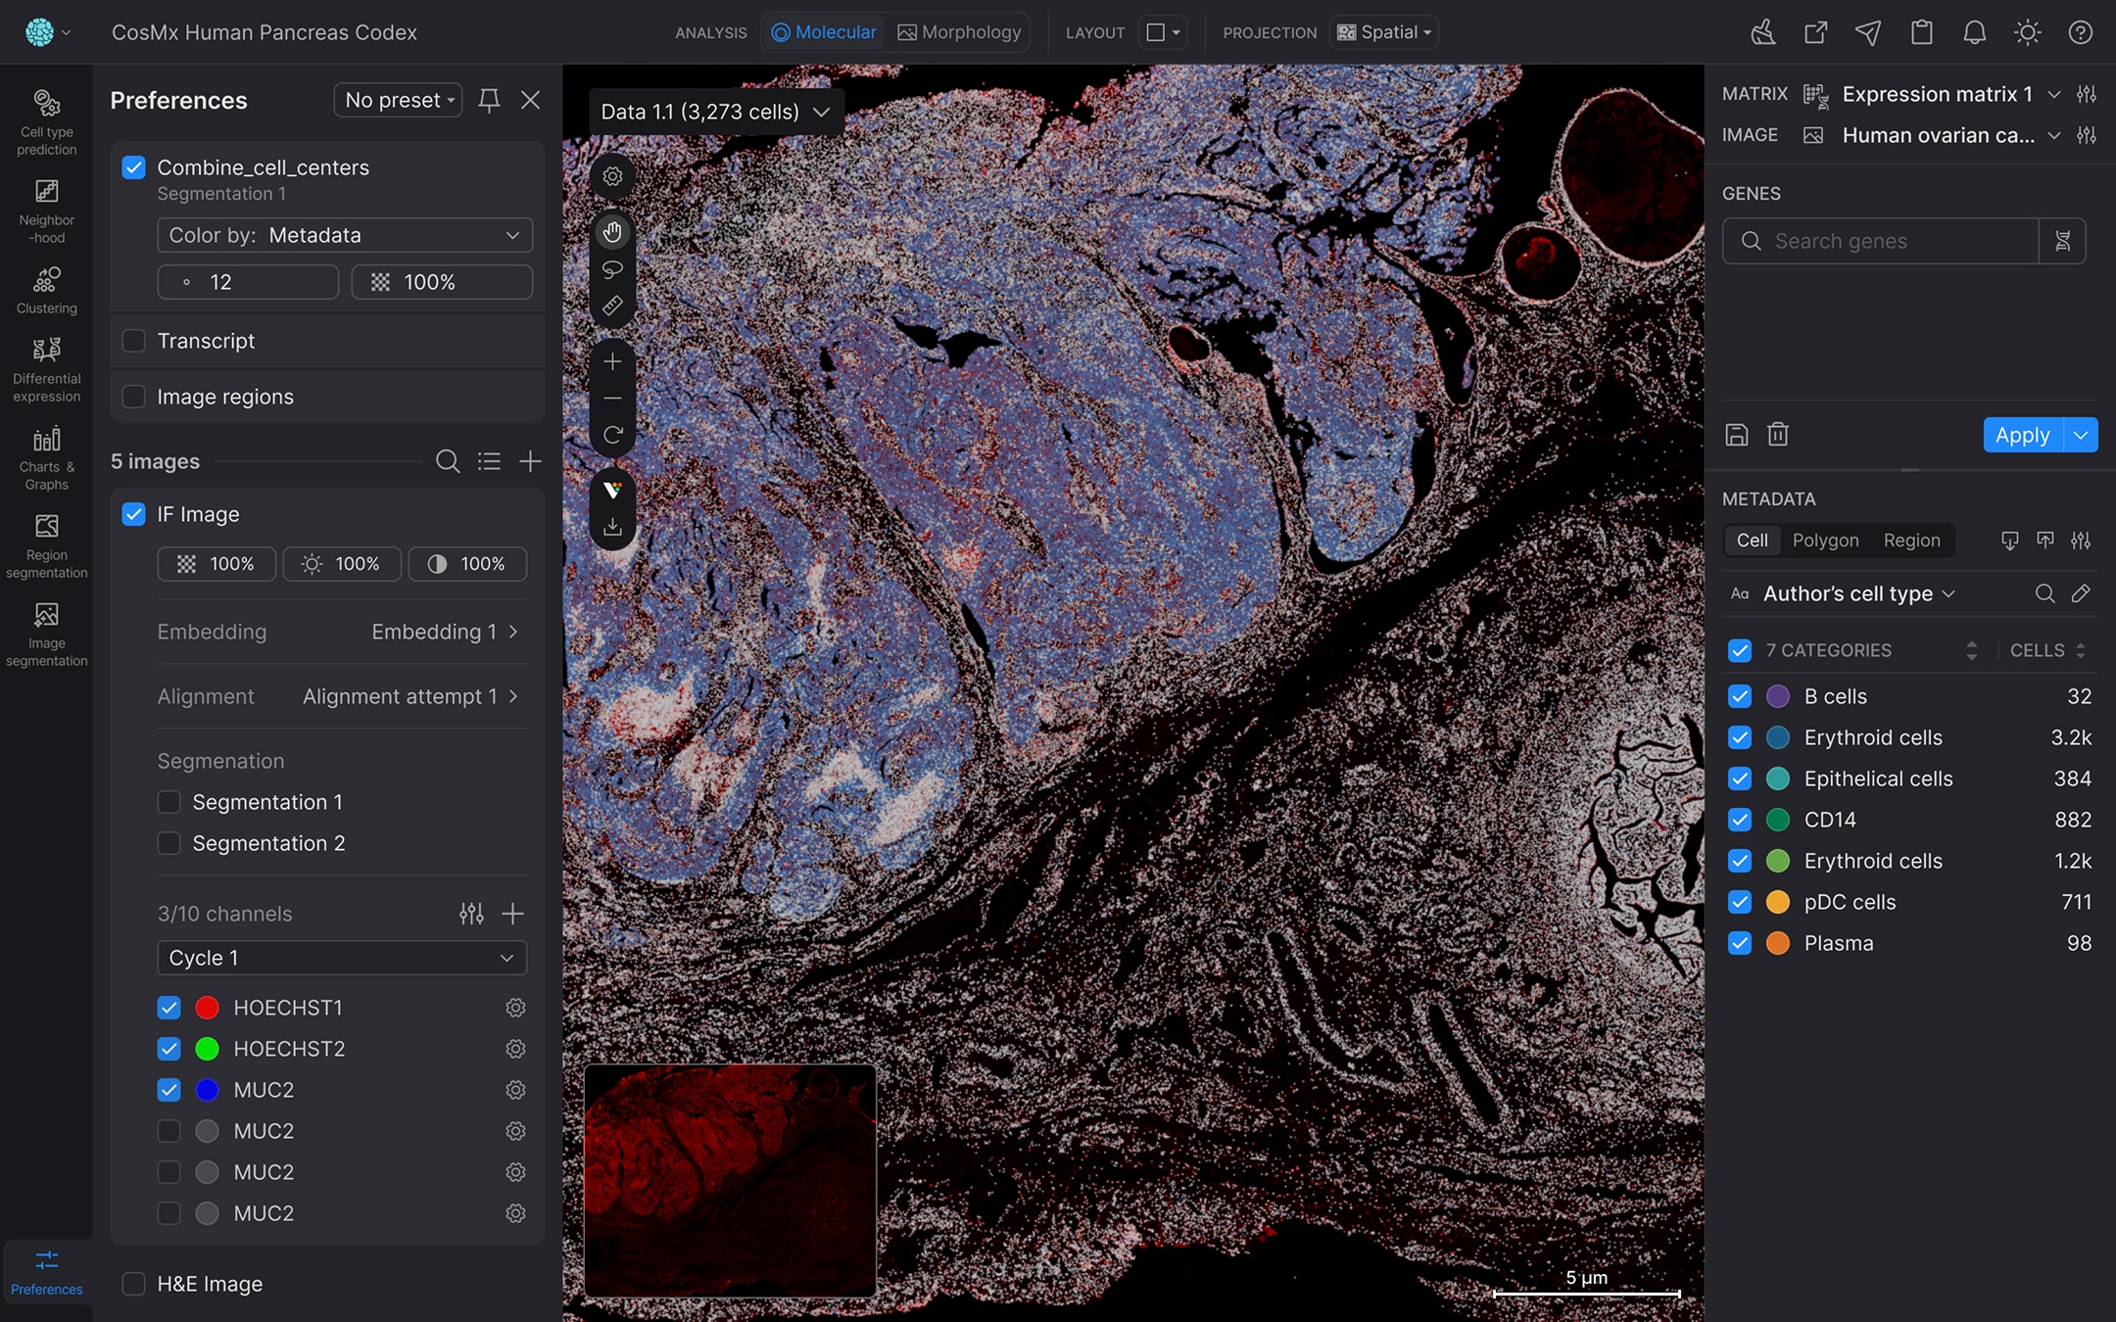Open the notifications bell
Screen dimensions: 2116x1322
click(1973, 31)
